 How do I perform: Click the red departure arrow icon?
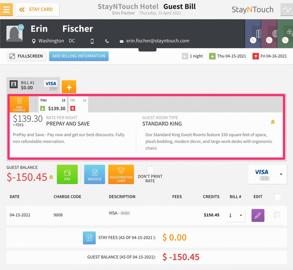[x=256, y=56]
